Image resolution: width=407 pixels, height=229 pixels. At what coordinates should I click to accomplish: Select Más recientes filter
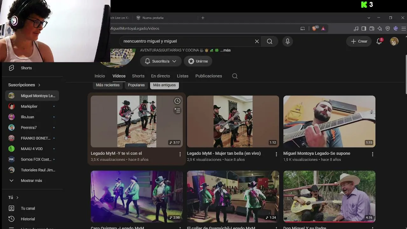(108, 85)
